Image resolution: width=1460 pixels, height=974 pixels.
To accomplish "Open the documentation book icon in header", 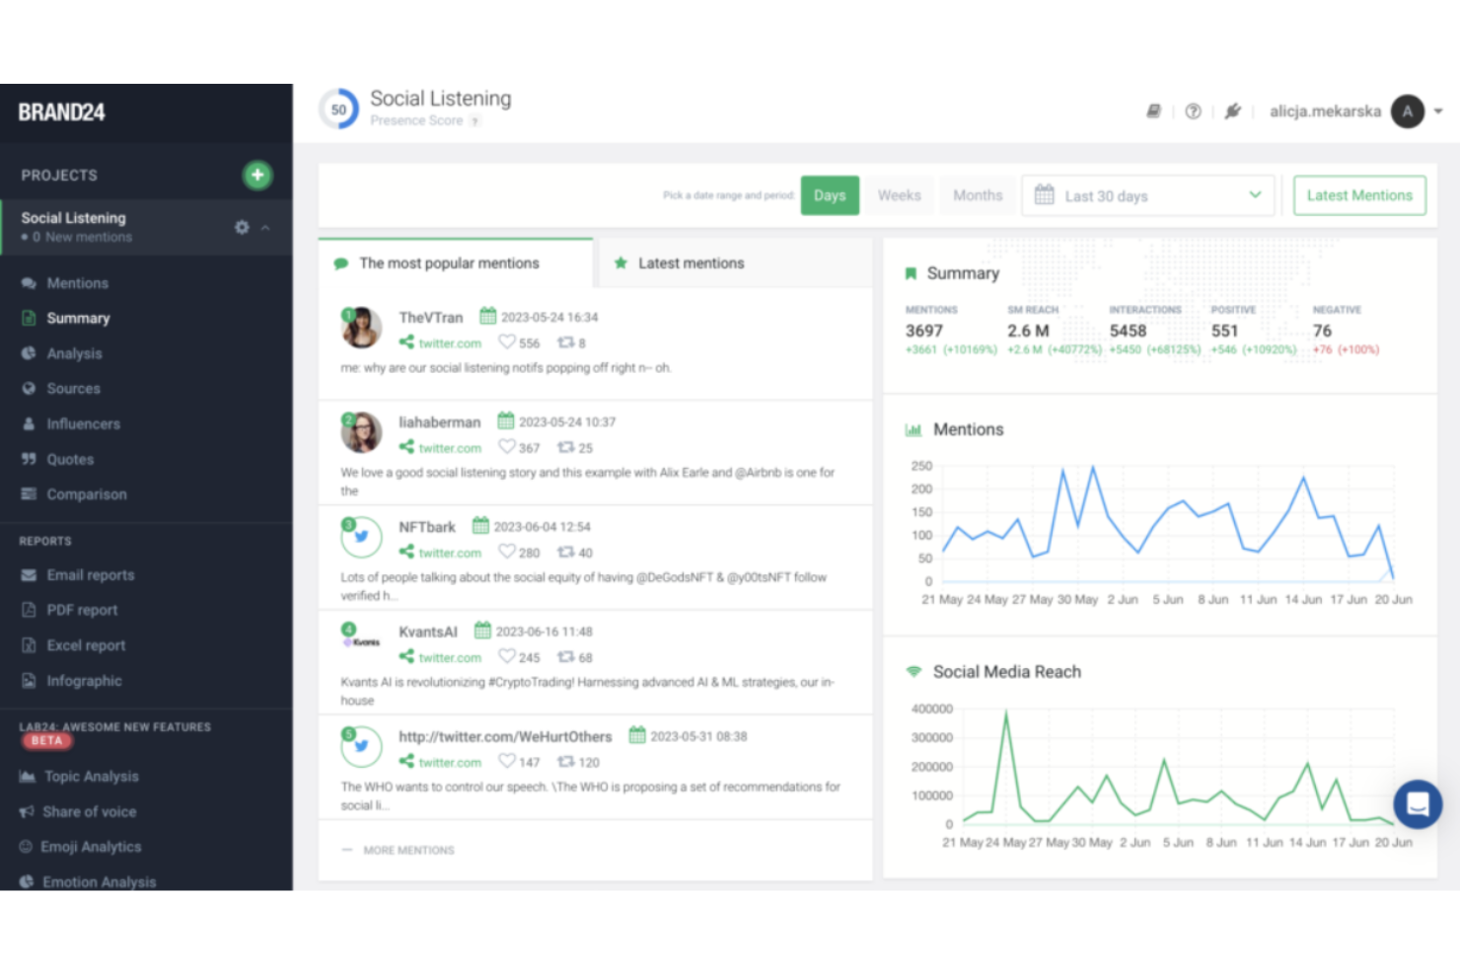I will tap(1153, 112).
